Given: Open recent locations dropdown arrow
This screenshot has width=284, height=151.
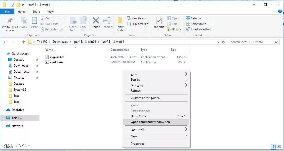Looking at the screenshot, I should 18,42.
